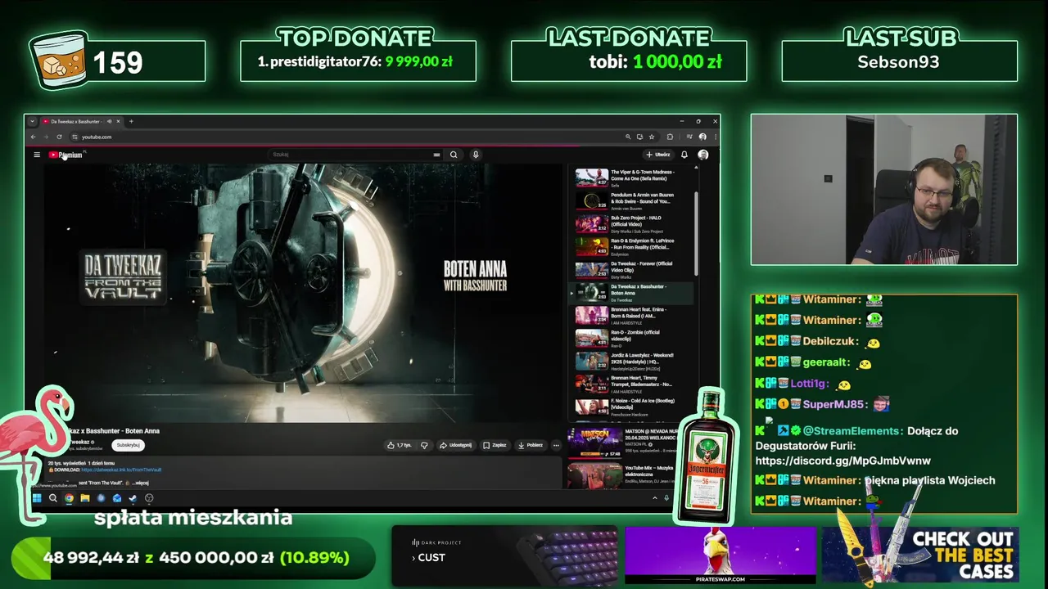Screen dimensions: 1048x589
Task: Like the video showing 1,7 tys.
Action: pyautogui.click(x=400, y=445)
